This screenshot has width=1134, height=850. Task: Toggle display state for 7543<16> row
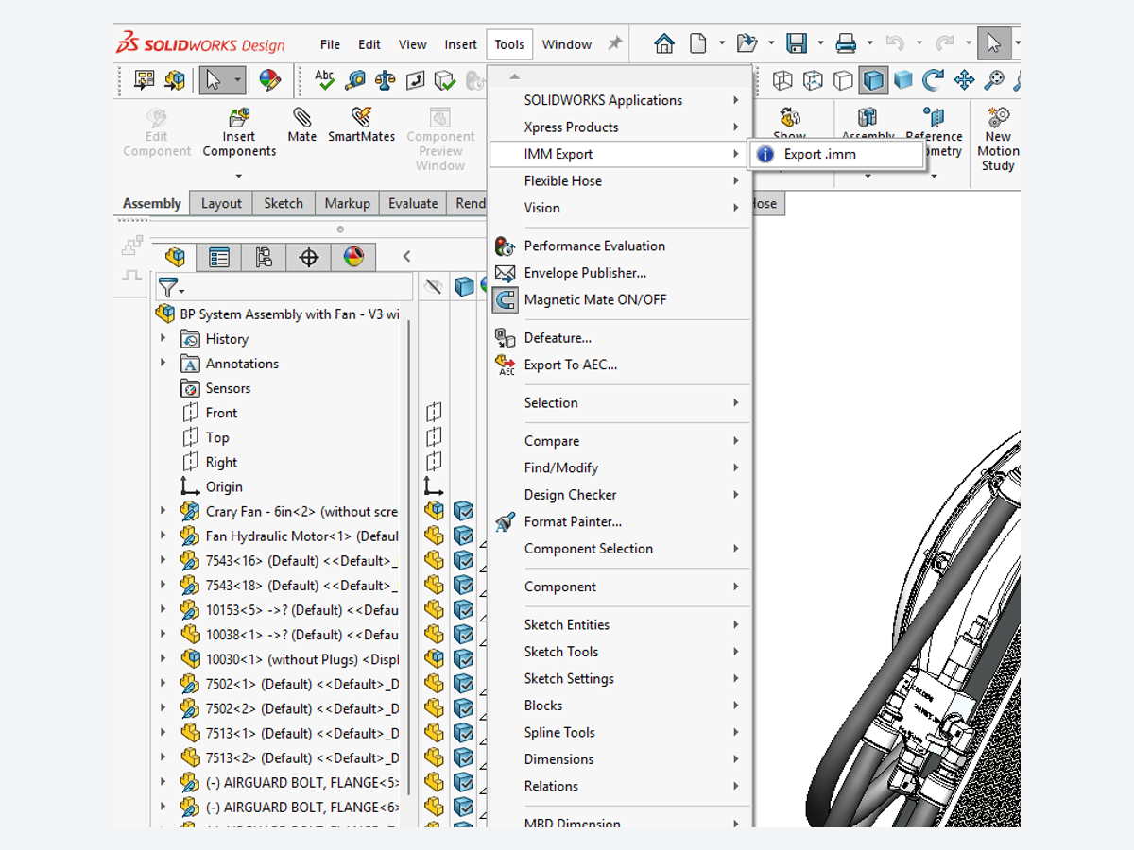pyautogui.click(x=463, y=560)
